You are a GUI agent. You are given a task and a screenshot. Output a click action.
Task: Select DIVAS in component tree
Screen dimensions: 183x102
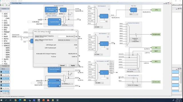pyautogui.click(x=7, y=25)
